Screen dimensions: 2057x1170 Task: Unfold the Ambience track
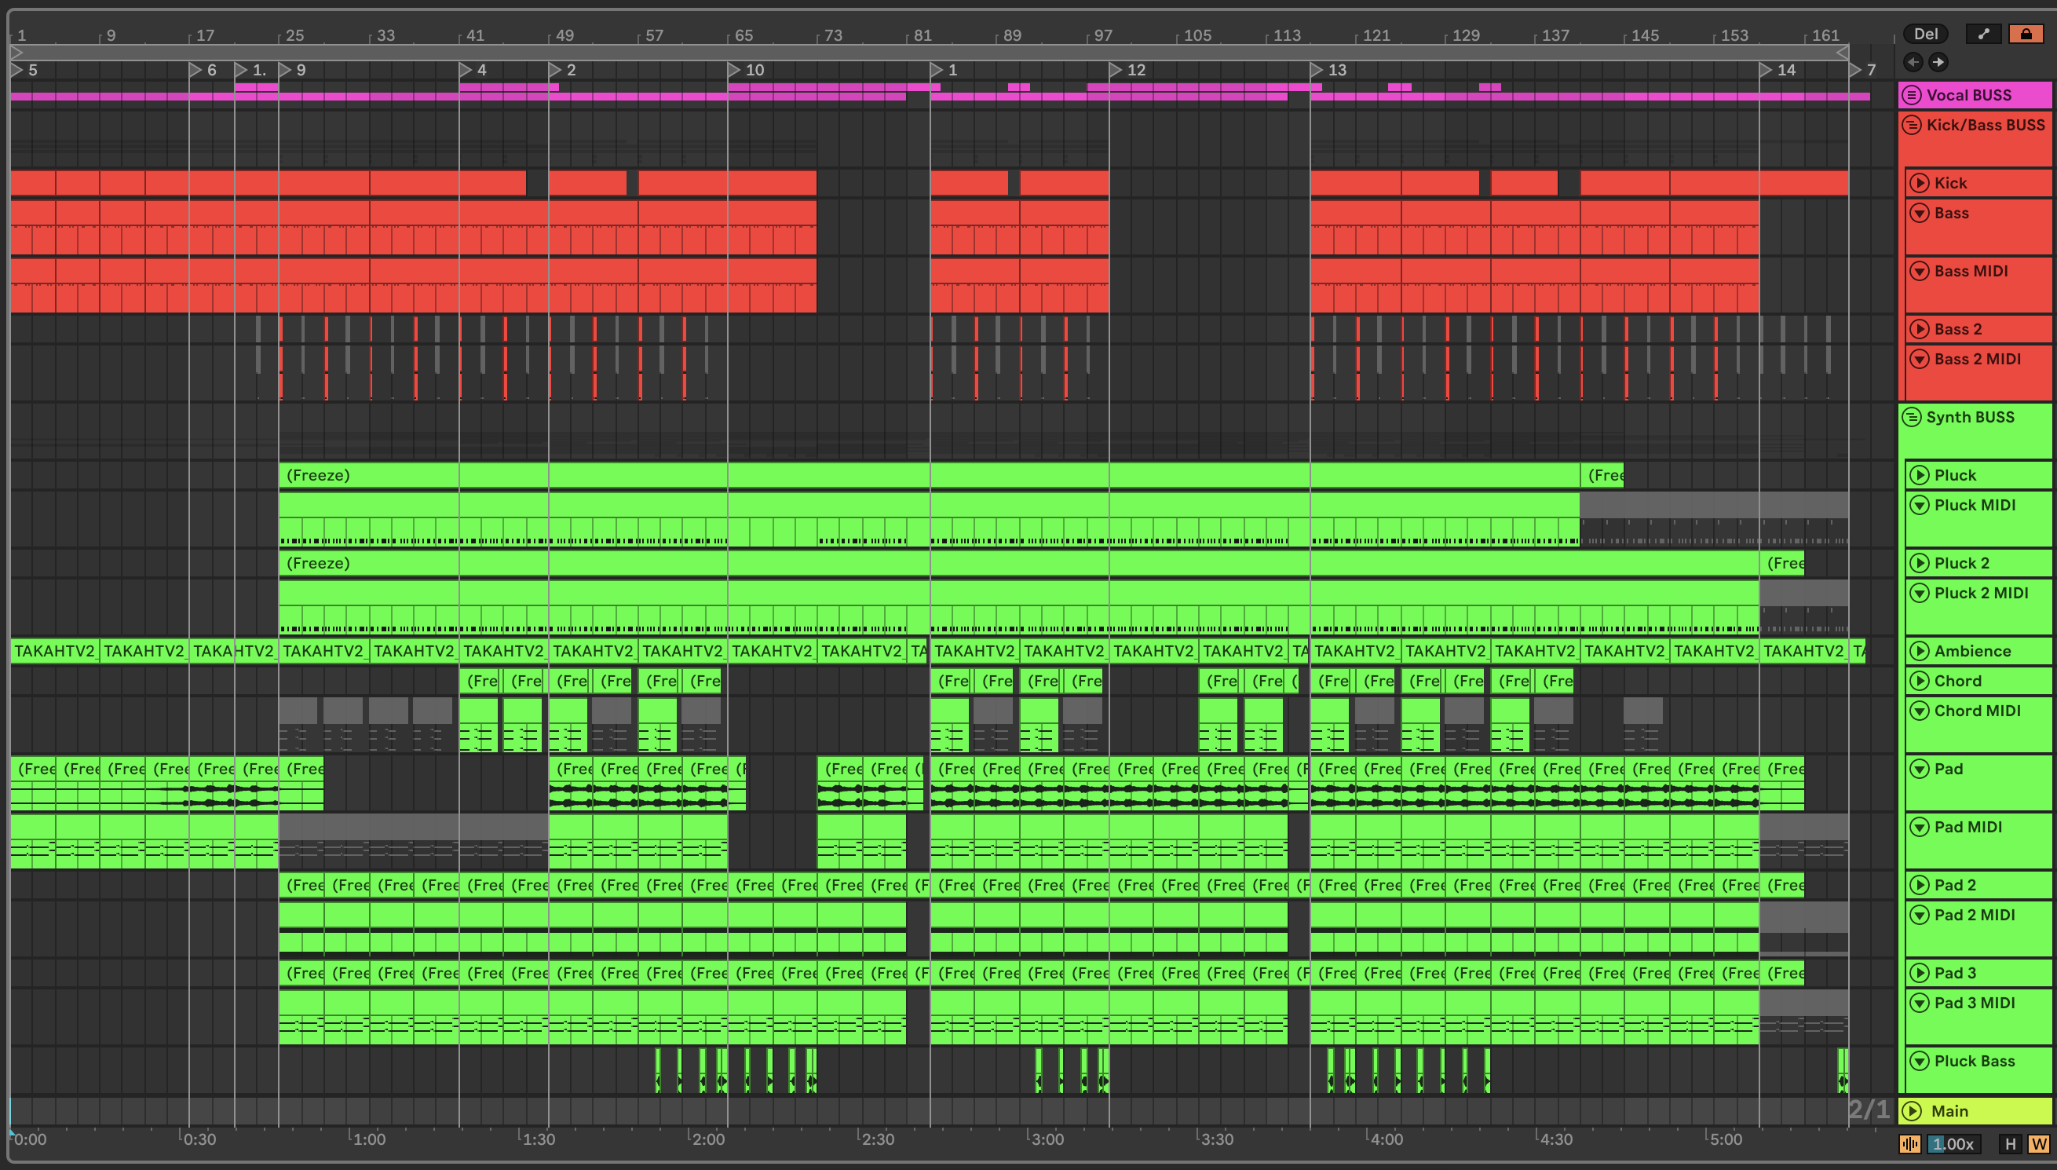[x=1919, y=651]
